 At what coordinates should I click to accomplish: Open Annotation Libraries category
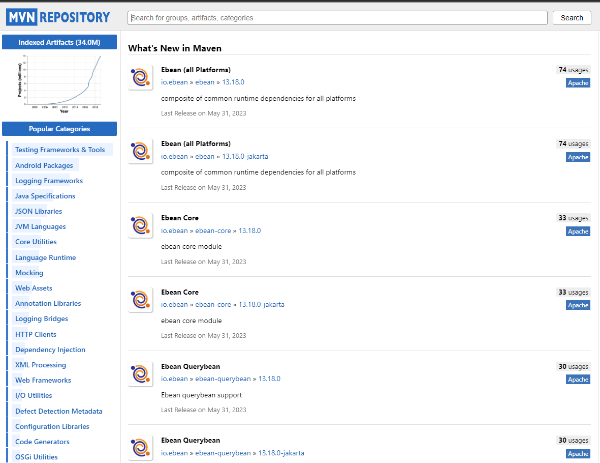pos(48,303)
